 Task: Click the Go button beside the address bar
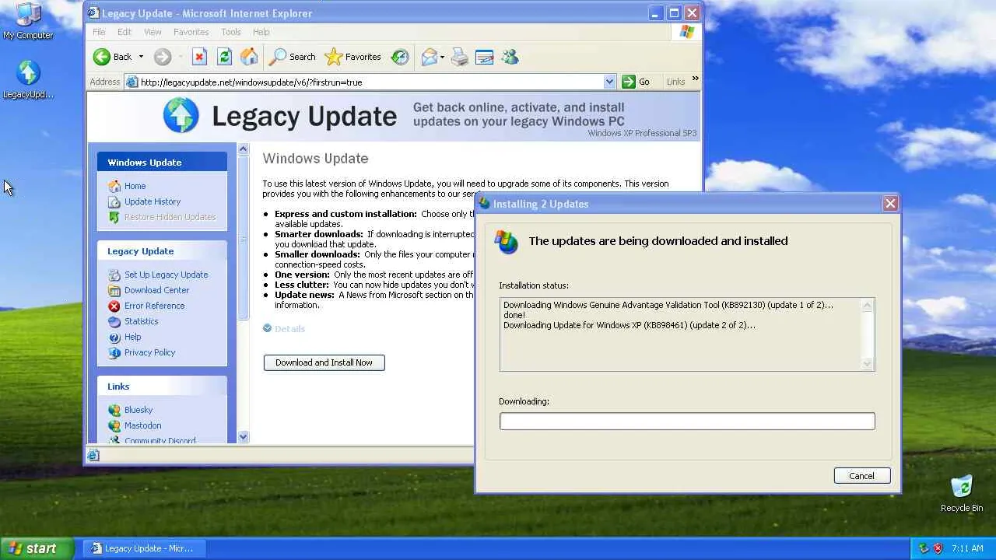click(636, 82)
